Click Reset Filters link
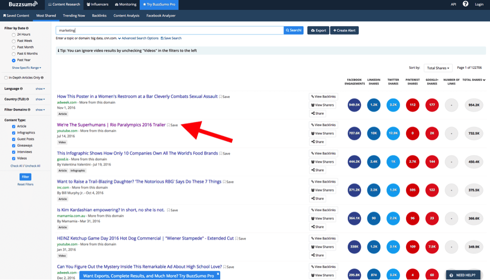490x280 pixels. 25,184
